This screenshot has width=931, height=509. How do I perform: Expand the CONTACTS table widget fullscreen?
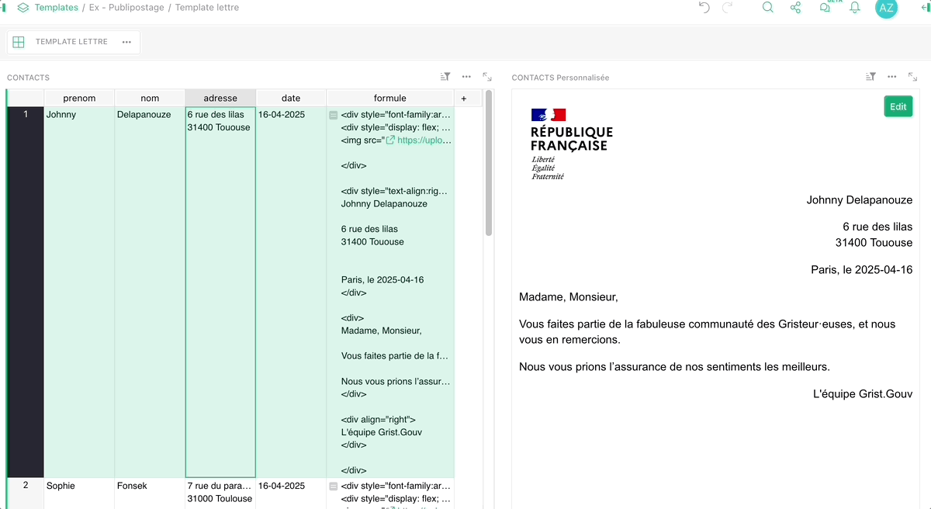pyautogui.click(x=487, y=77)
